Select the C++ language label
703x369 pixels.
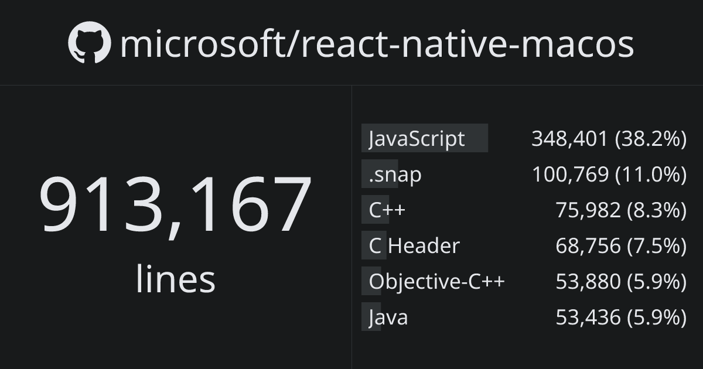click(387, 210)
